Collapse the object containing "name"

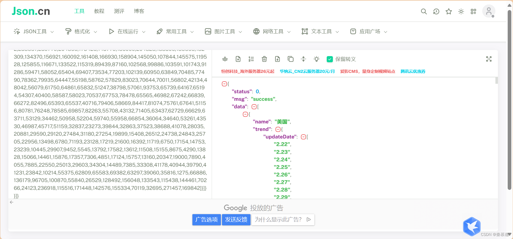[245, 114]
